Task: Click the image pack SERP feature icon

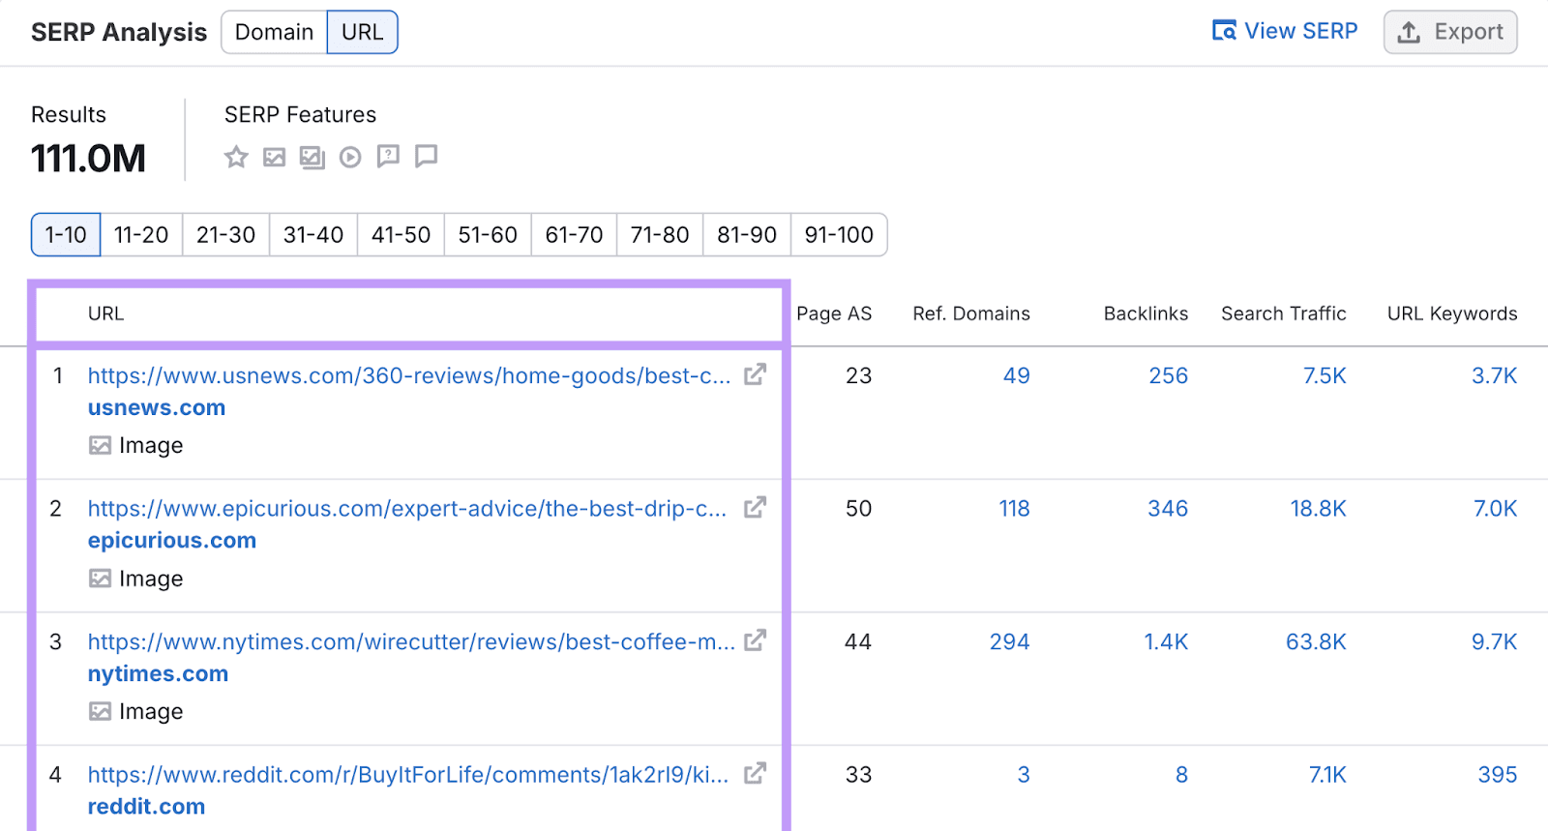Action: 312,157
